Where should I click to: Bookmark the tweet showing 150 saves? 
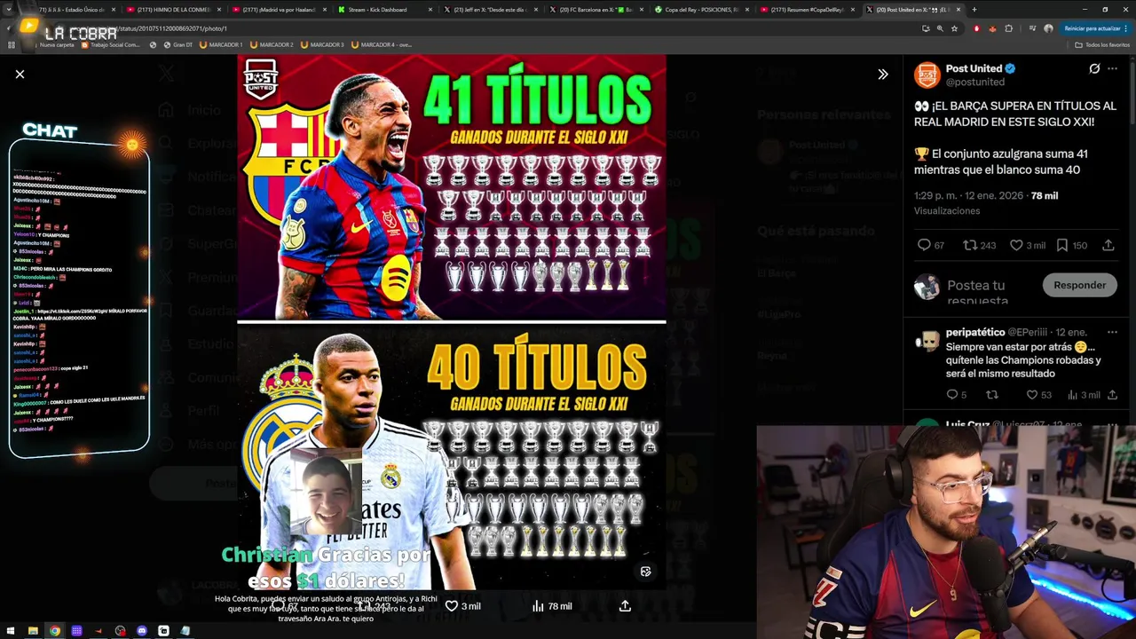click(x=1062, y=245)
